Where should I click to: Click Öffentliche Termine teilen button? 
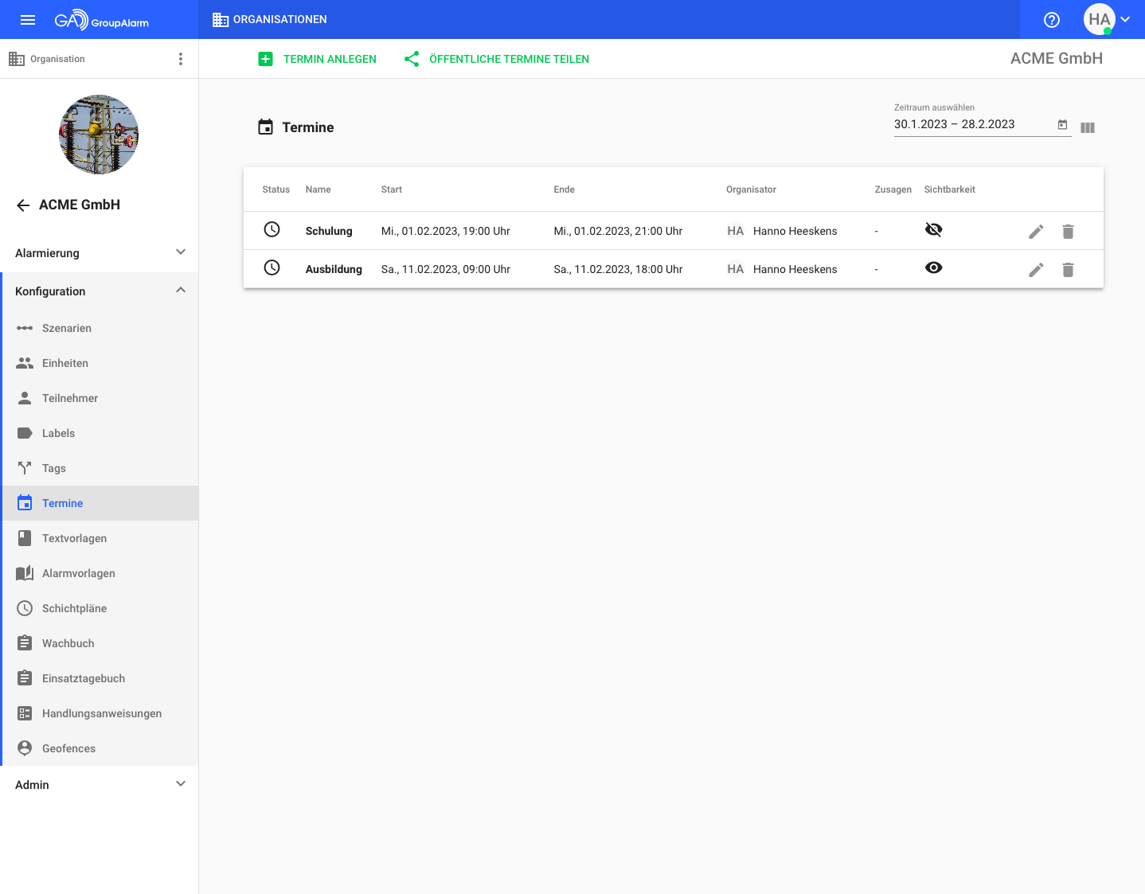tap(497, 59)
